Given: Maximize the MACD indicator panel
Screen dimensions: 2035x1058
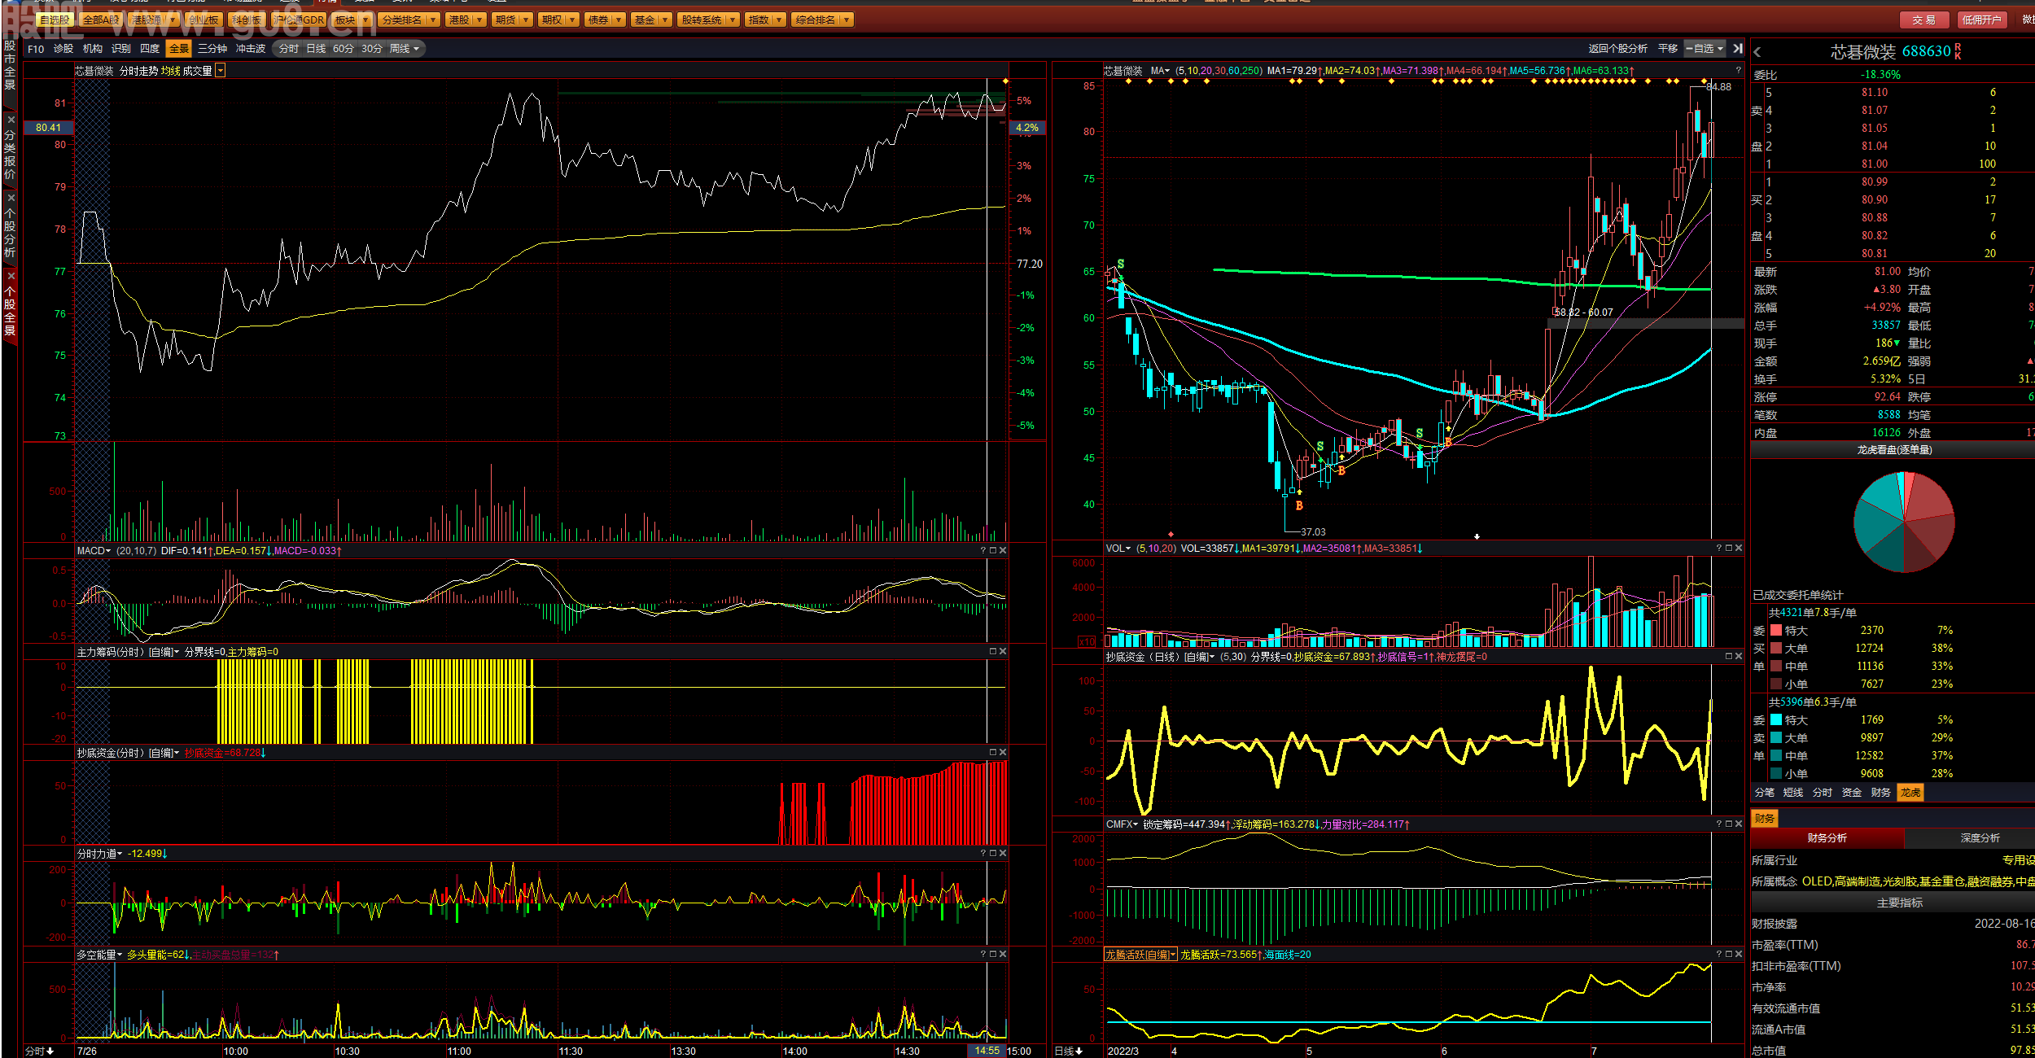Looking at the screenshot, I should 993,551.
